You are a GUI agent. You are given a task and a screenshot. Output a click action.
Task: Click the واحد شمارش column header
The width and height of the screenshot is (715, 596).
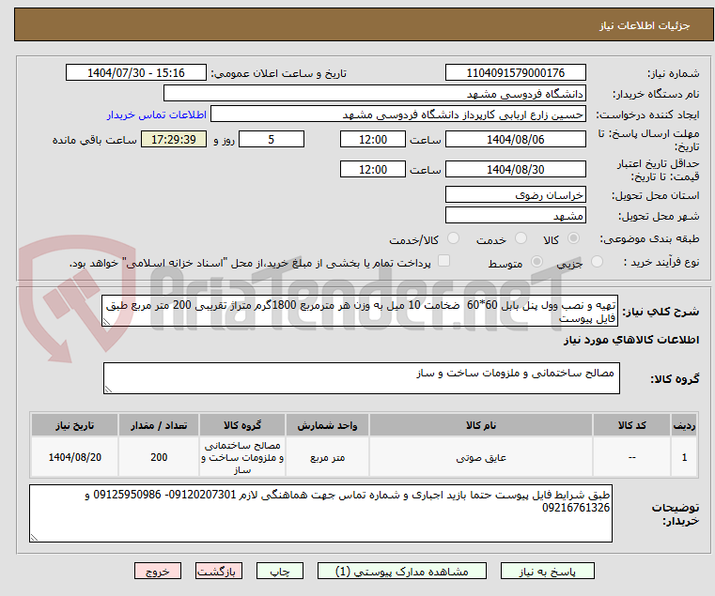click(x=327, y=425)
